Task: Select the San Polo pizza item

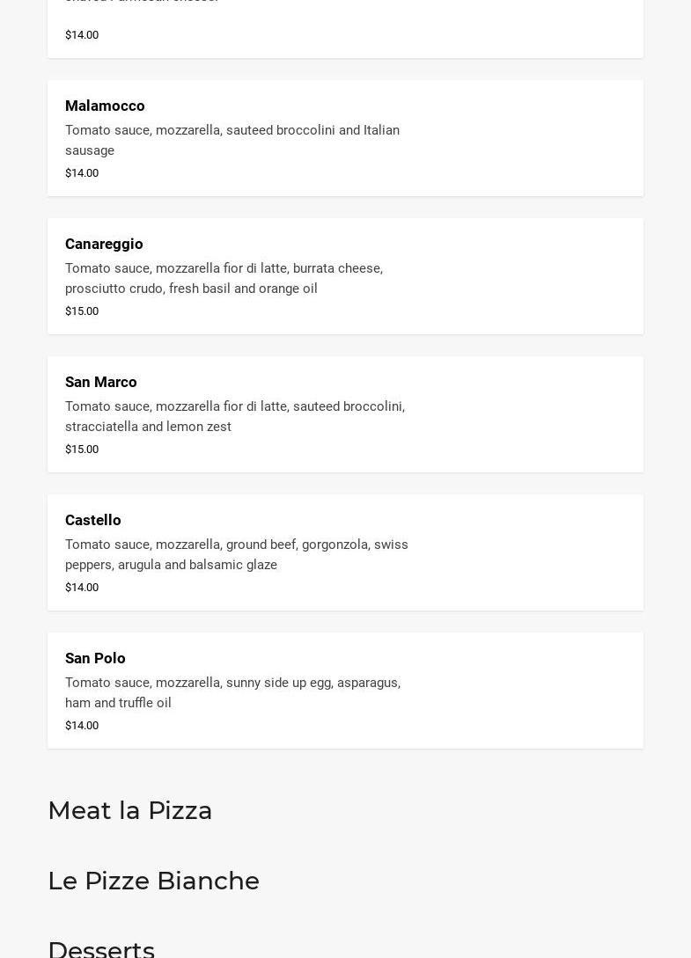Action: tap(345, 691)
